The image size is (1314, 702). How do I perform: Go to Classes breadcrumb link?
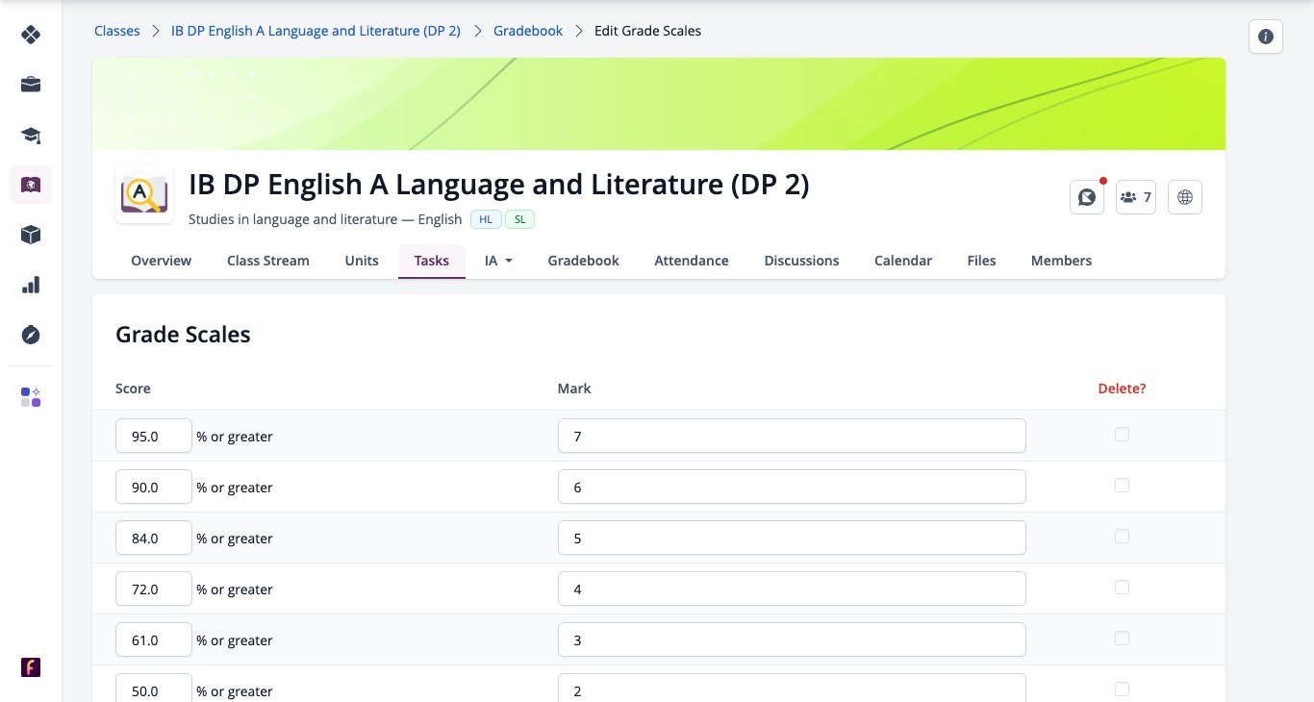(117, 31)
